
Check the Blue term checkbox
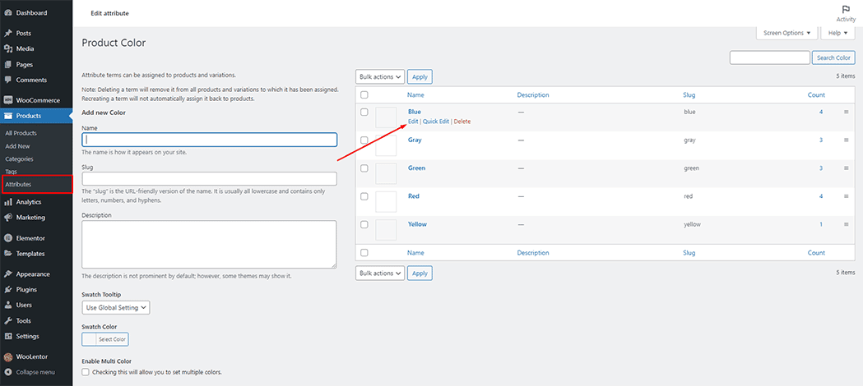(x=364, y=112)
